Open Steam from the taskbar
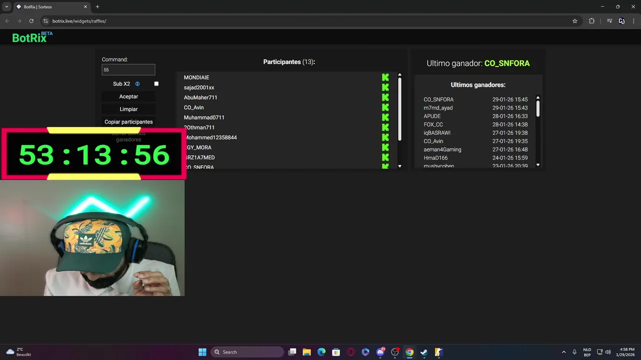The height and width of the screenshot is (360, 641). pos(424,352)
